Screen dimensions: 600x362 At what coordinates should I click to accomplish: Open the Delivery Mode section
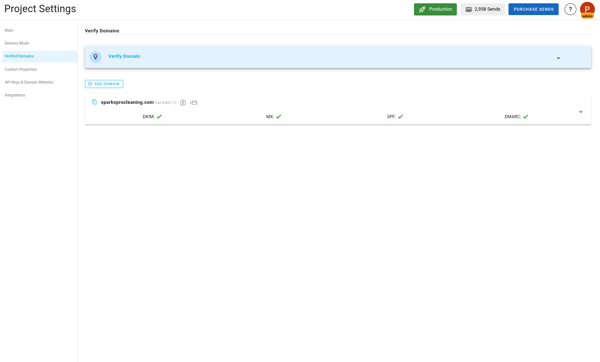tap(17, 43)
